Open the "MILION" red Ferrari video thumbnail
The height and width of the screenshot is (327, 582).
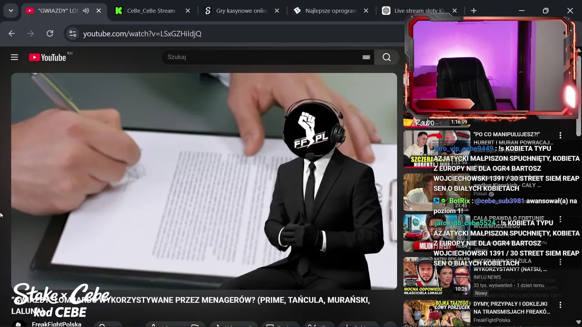437,233
